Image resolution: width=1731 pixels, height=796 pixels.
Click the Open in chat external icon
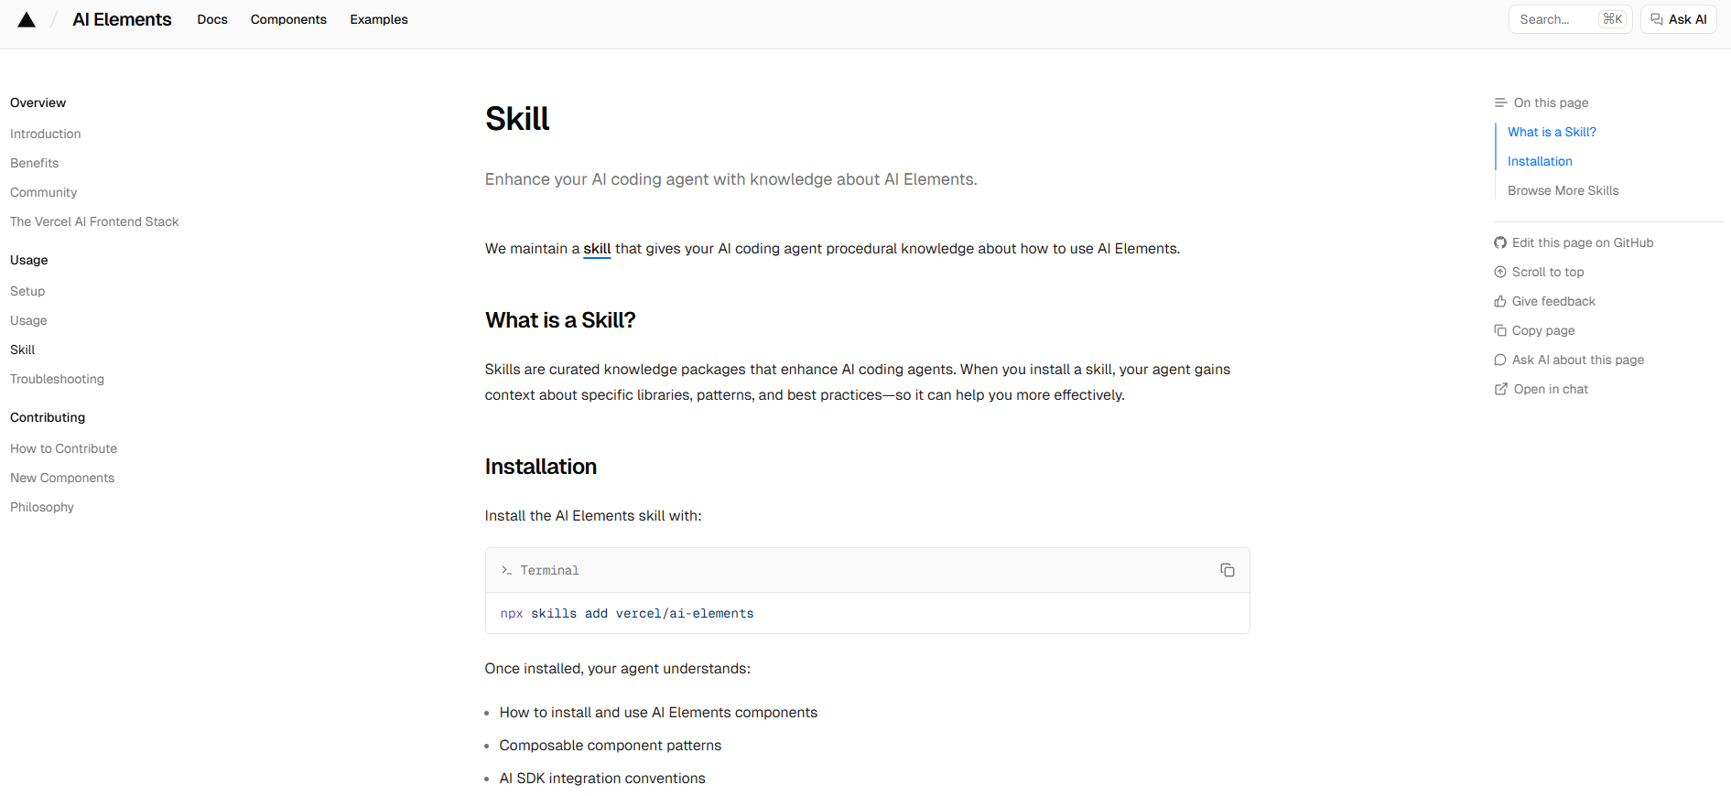[x=1501, y=389]
